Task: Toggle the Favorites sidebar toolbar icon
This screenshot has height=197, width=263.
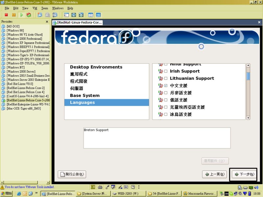Action: coord(66,15)
